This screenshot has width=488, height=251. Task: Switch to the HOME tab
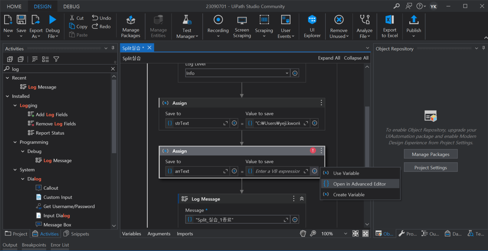pos(14,6)
